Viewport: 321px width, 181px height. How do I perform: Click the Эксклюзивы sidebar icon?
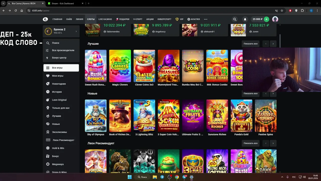click(x=48, y=132)
